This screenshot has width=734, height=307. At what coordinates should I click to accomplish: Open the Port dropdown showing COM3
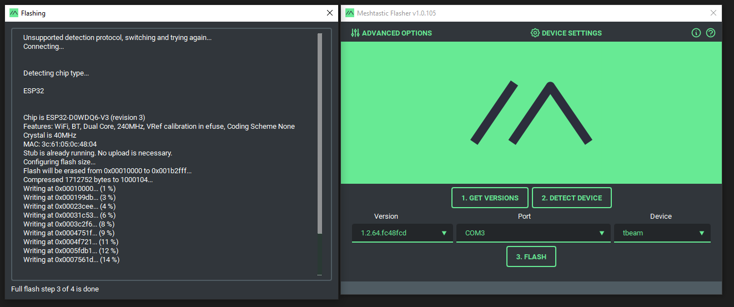tap(534, 233)
